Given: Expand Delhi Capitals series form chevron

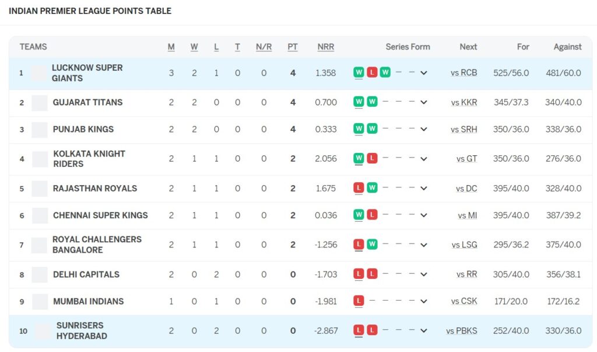Looking at the screenshot, I should click(424, 274).
